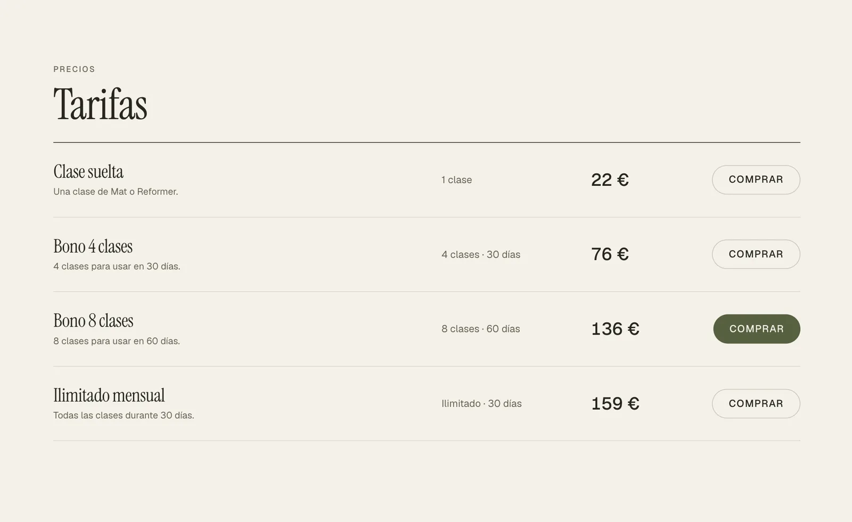Click the green COMPRAR button
This screenshot has width=852, height=522.
click(756, 329)
